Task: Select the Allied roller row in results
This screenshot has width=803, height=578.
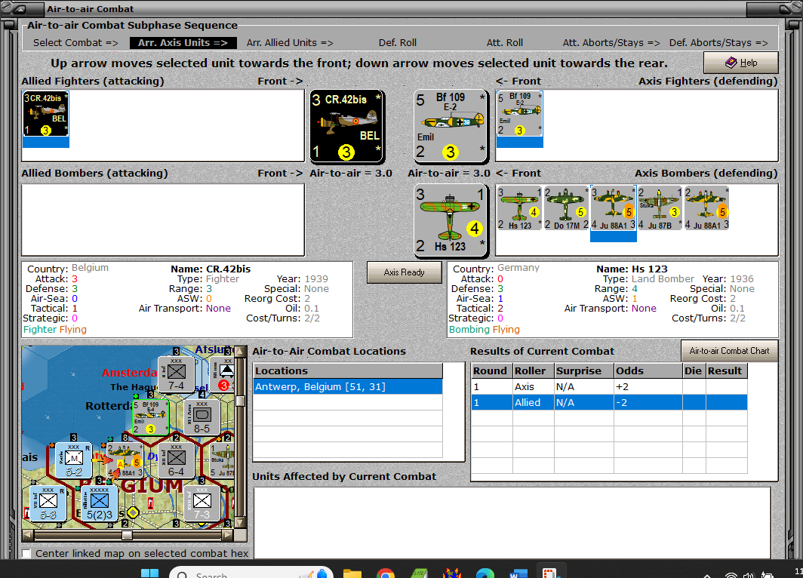Action: [x=609, y=402]
